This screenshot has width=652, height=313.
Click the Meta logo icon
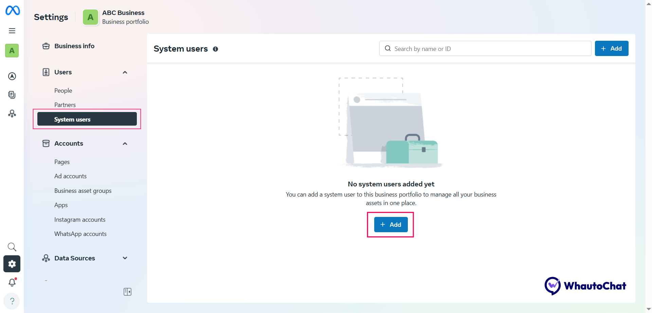click(x=13, y=11)
